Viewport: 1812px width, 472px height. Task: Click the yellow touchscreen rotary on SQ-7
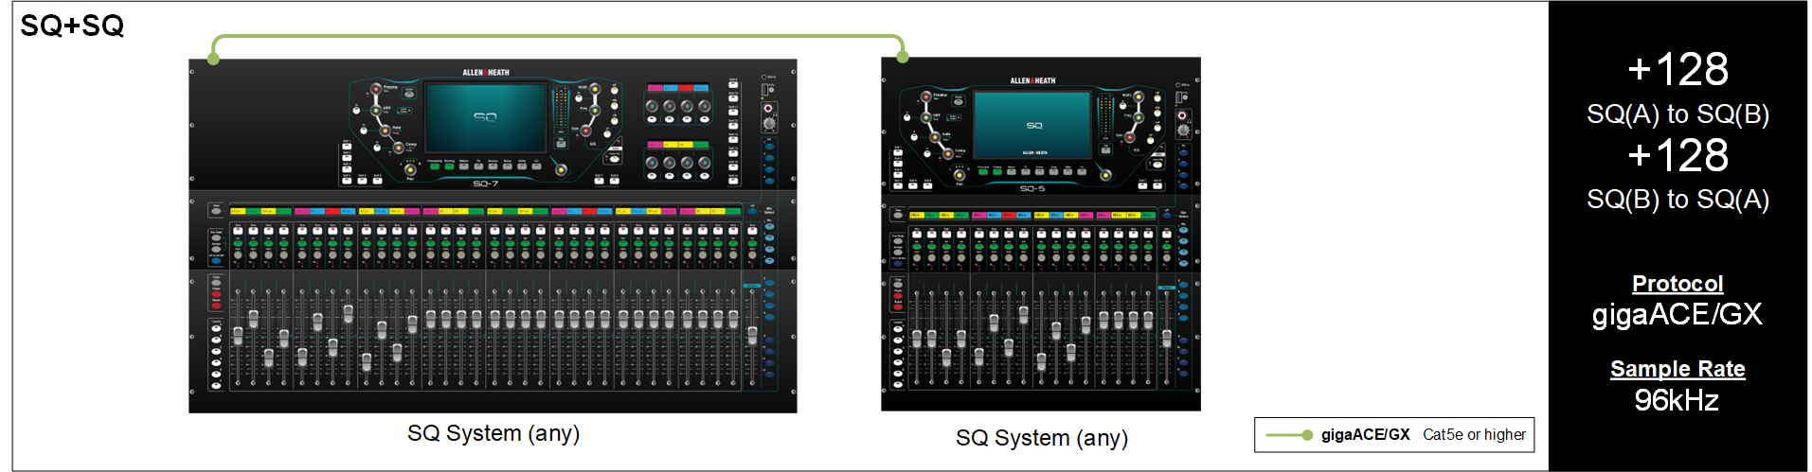tap(561, 169)
